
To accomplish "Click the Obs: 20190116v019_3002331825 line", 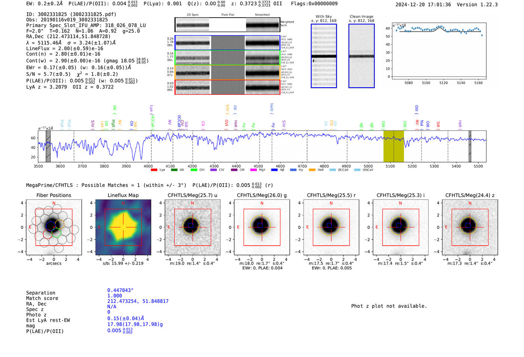I will [67, 20].
